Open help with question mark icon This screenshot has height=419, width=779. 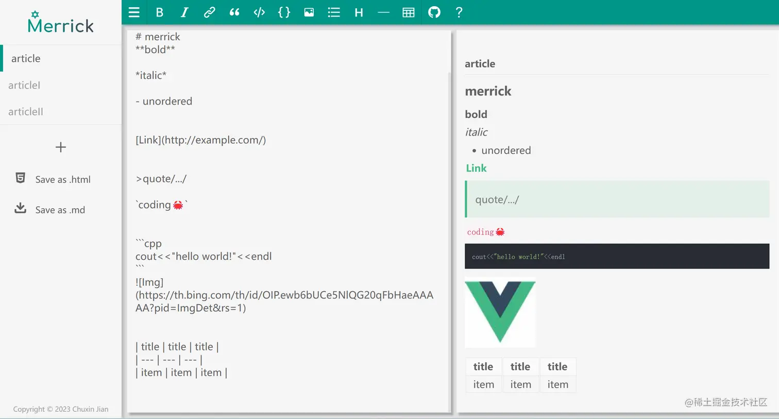[459, 12]
